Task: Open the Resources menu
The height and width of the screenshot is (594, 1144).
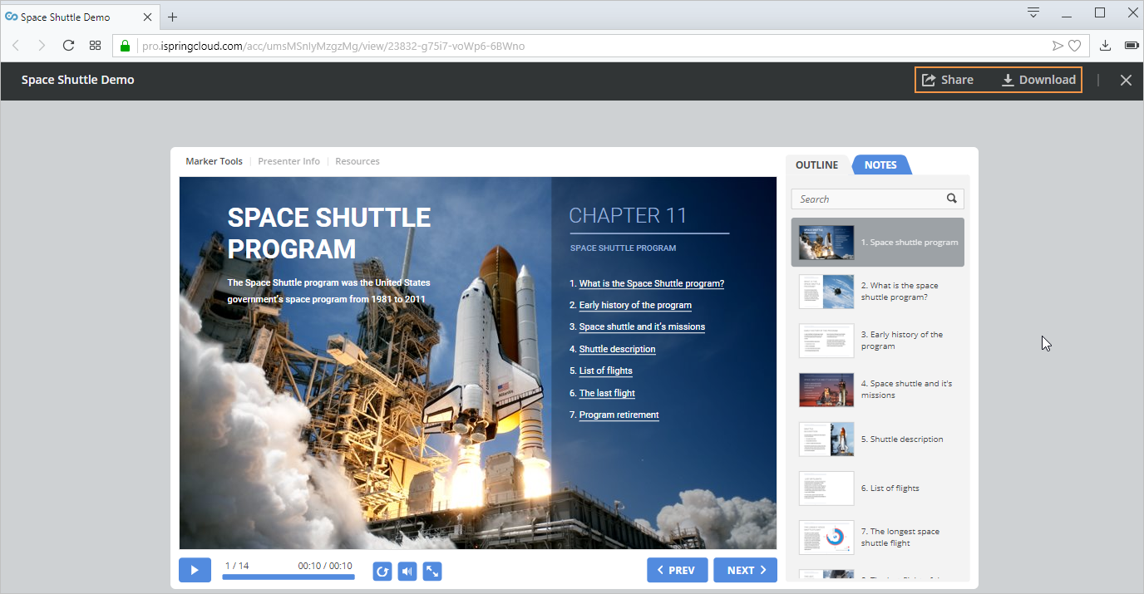Action: point(357,161)
